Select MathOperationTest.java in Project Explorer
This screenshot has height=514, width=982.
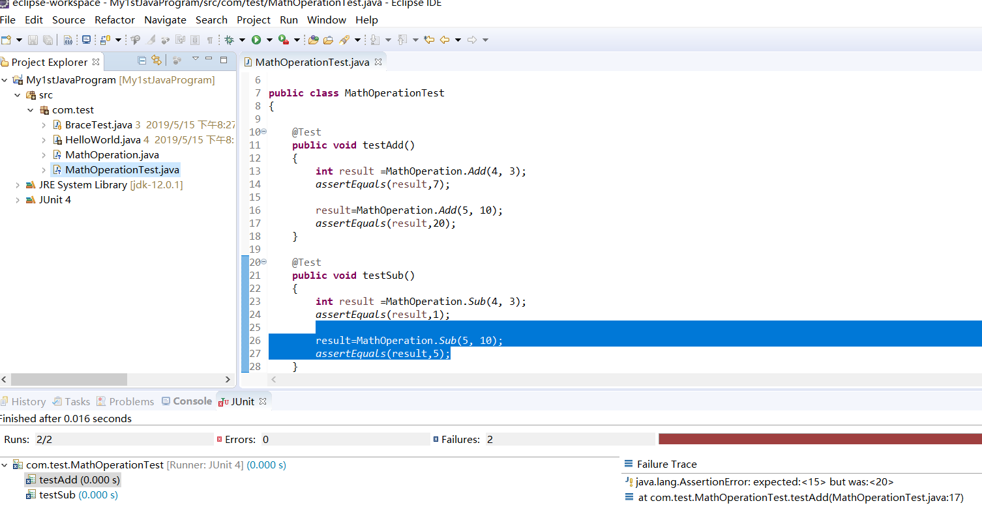pos(122,170)
